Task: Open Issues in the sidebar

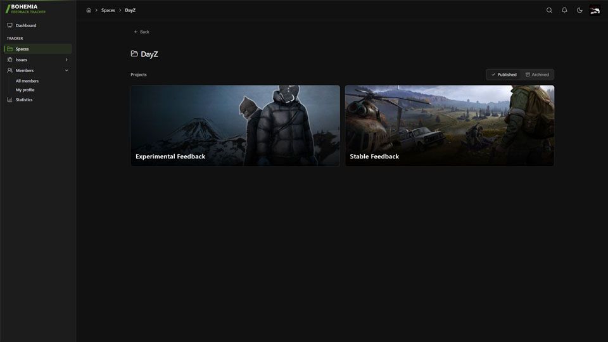Action: pos(37,60)
